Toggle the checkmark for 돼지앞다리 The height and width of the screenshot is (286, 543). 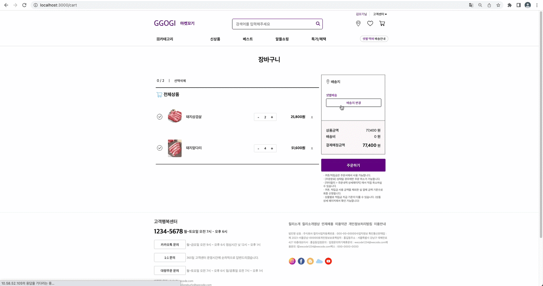click(160, 148)
